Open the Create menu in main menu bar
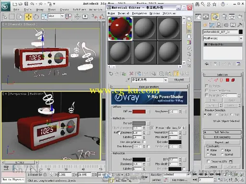The image size is (246, 184). 64,10
